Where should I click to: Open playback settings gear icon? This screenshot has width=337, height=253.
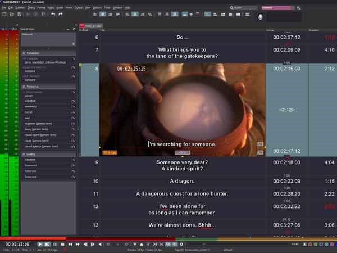coord(181,245)
